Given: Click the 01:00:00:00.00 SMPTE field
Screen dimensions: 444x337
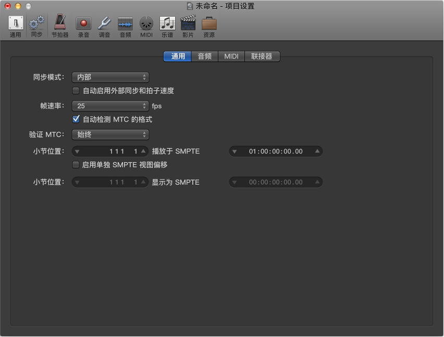Looking at the screenshot, I should [276, 151].
